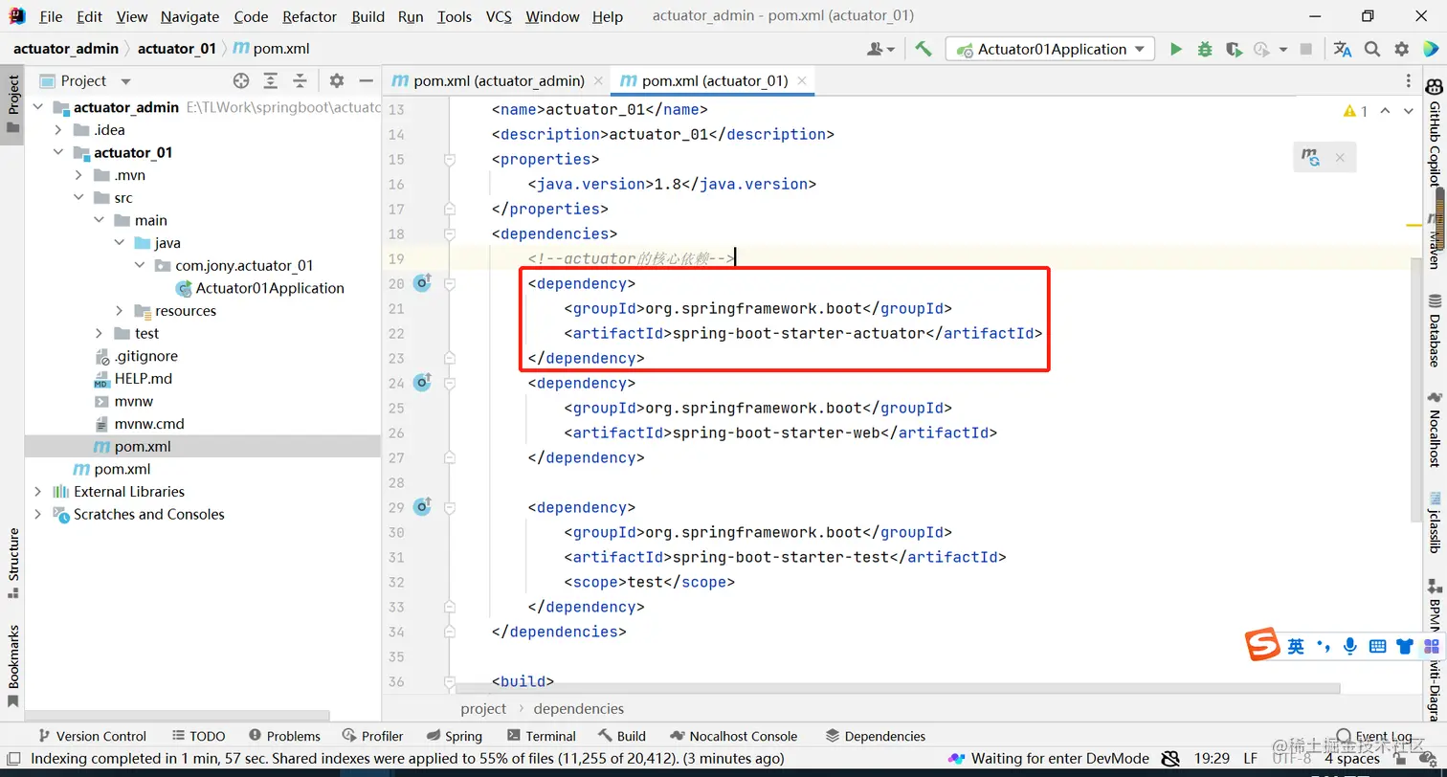Click the locate-opened-file target icon in Project panel

pos(241,81)
